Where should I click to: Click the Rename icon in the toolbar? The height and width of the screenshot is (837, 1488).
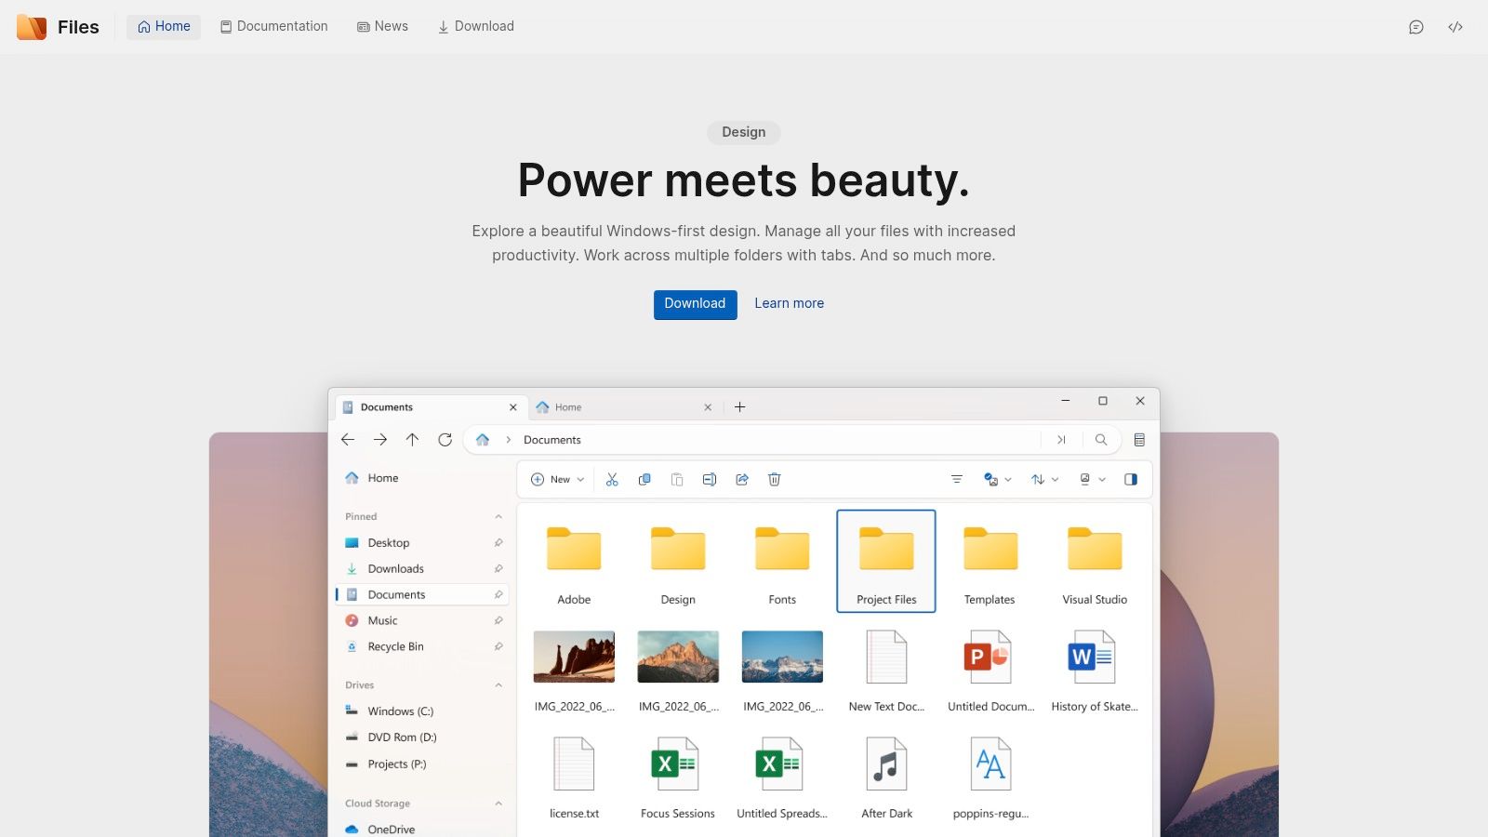pos(710,479)
